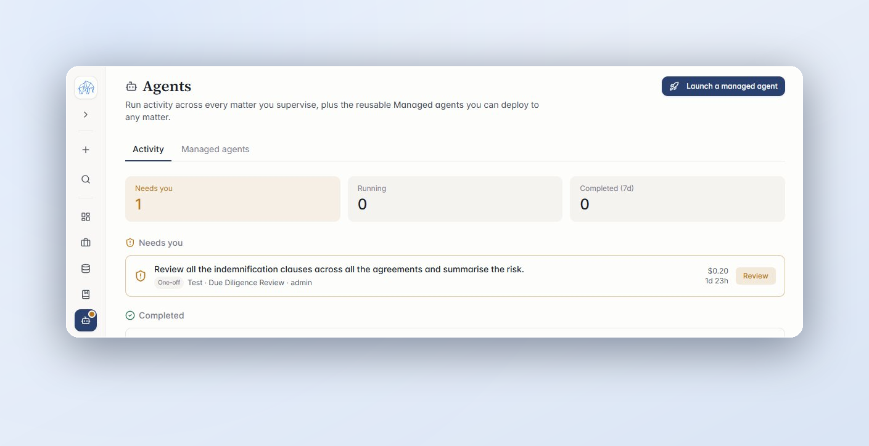Switch to the Managed agents tab

click(x=215, y=149)
